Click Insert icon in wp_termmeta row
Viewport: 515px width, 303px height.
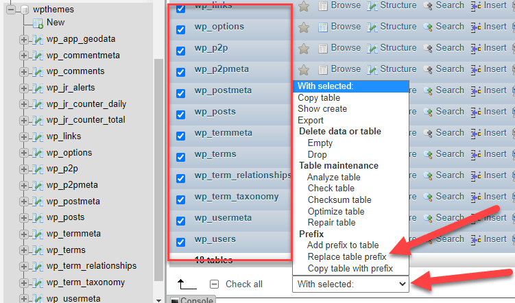(x=476, y=134)
